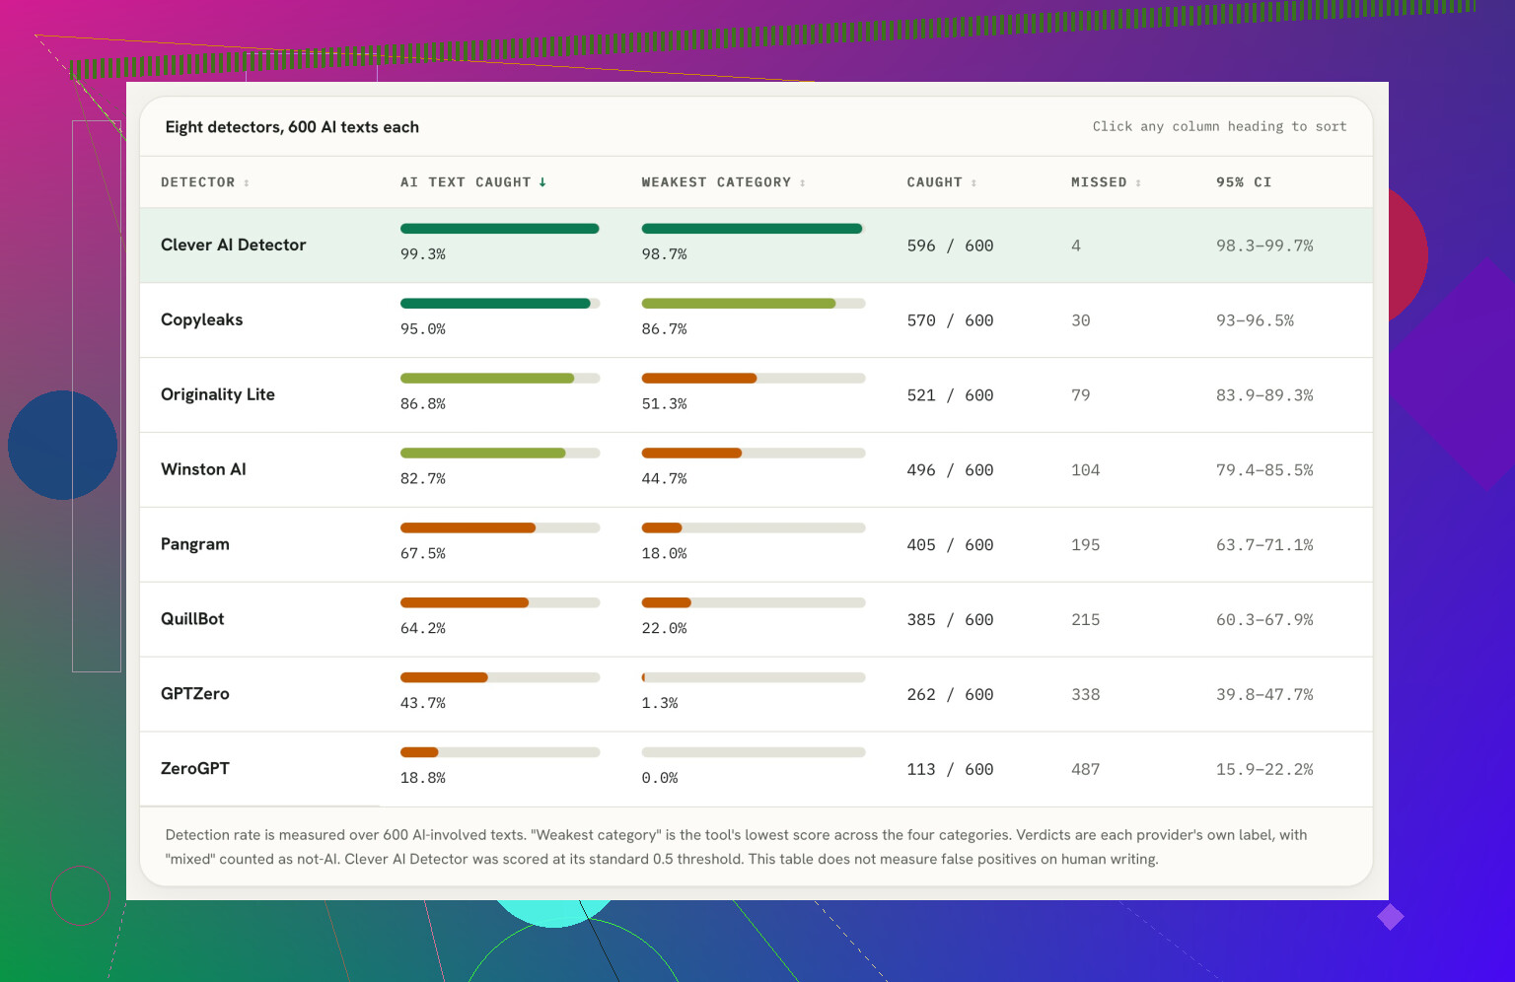The image size is (1515, 982).
Task: Click the missed count 215
Action: pyautogui.click(x=1086, y=620)
